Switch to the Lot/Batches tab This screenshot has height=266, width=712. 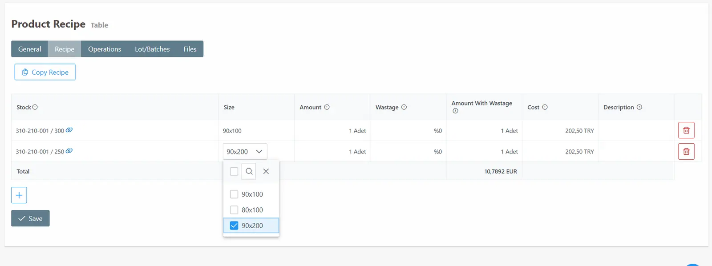click(x=152, y=49)
